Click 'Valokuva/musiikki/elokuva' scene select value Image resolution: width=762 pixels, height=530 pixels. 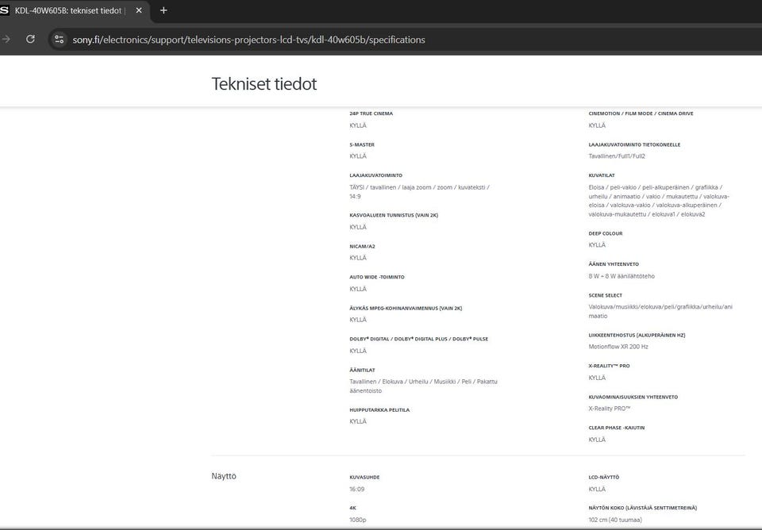coord(660,311)
